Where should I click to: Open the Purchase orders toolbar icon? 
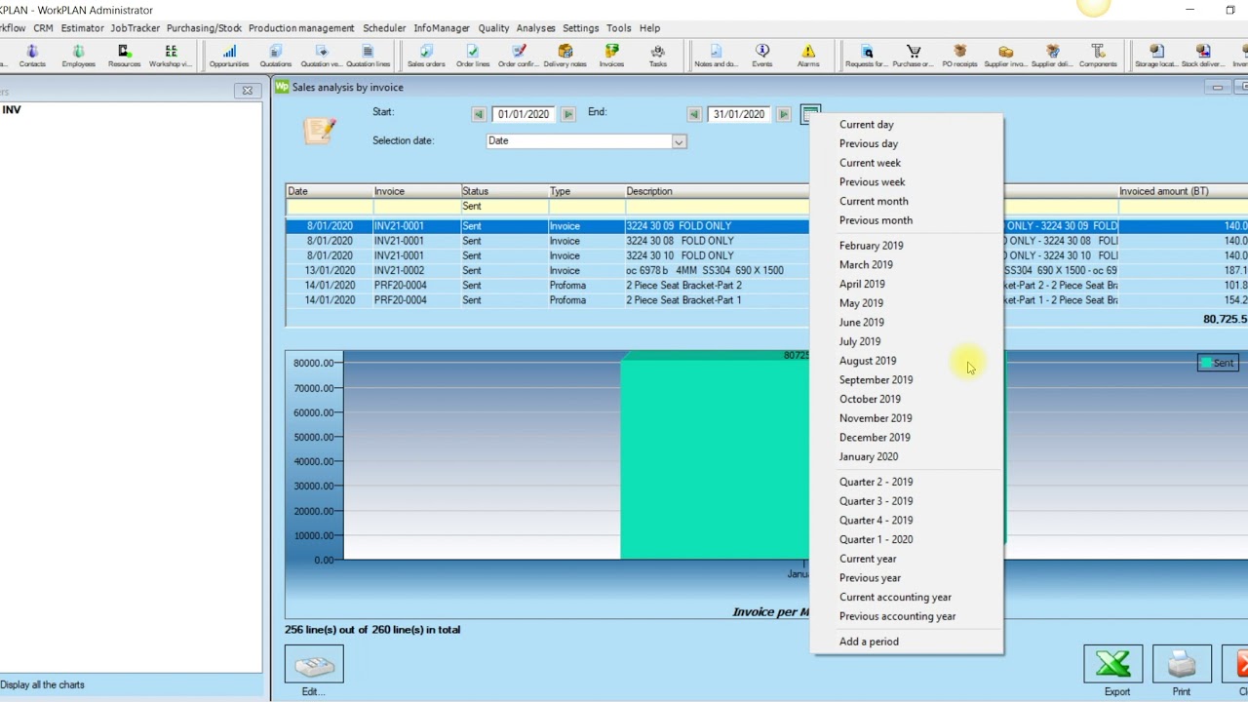[914, 56]
